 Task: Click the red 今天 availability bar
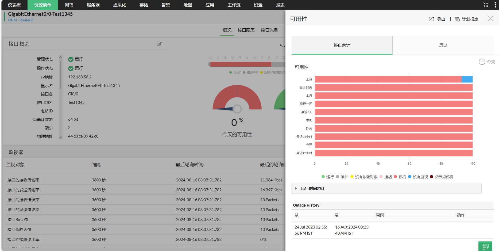pos(394,145)
